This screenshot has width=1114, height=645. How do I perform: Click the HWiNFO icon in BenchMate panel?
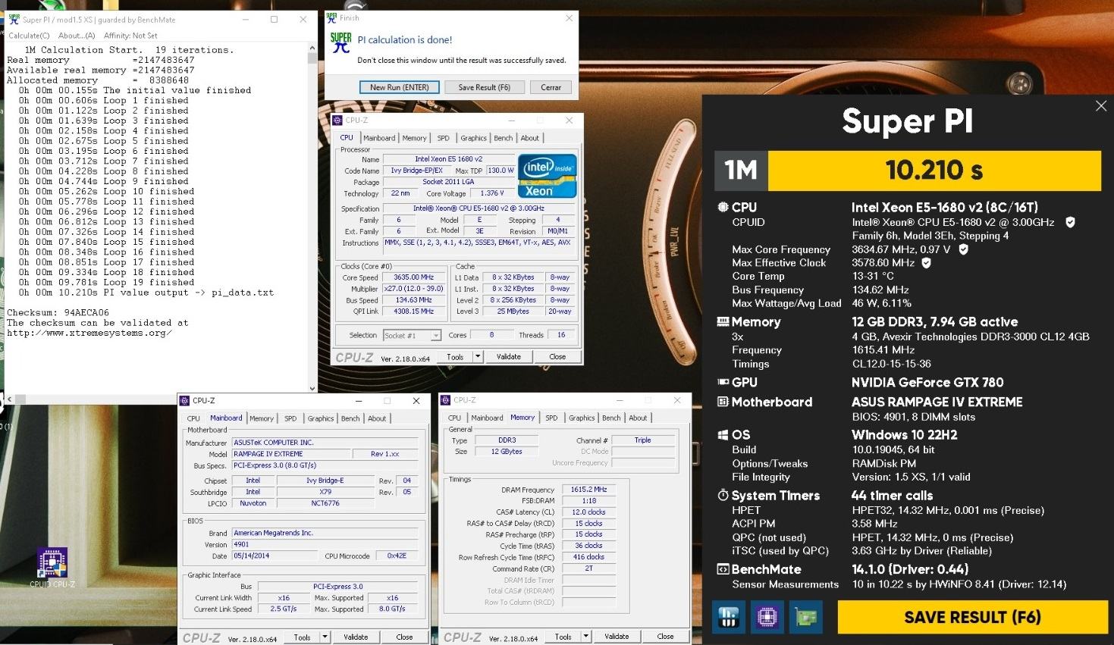(x=728, y=618)
